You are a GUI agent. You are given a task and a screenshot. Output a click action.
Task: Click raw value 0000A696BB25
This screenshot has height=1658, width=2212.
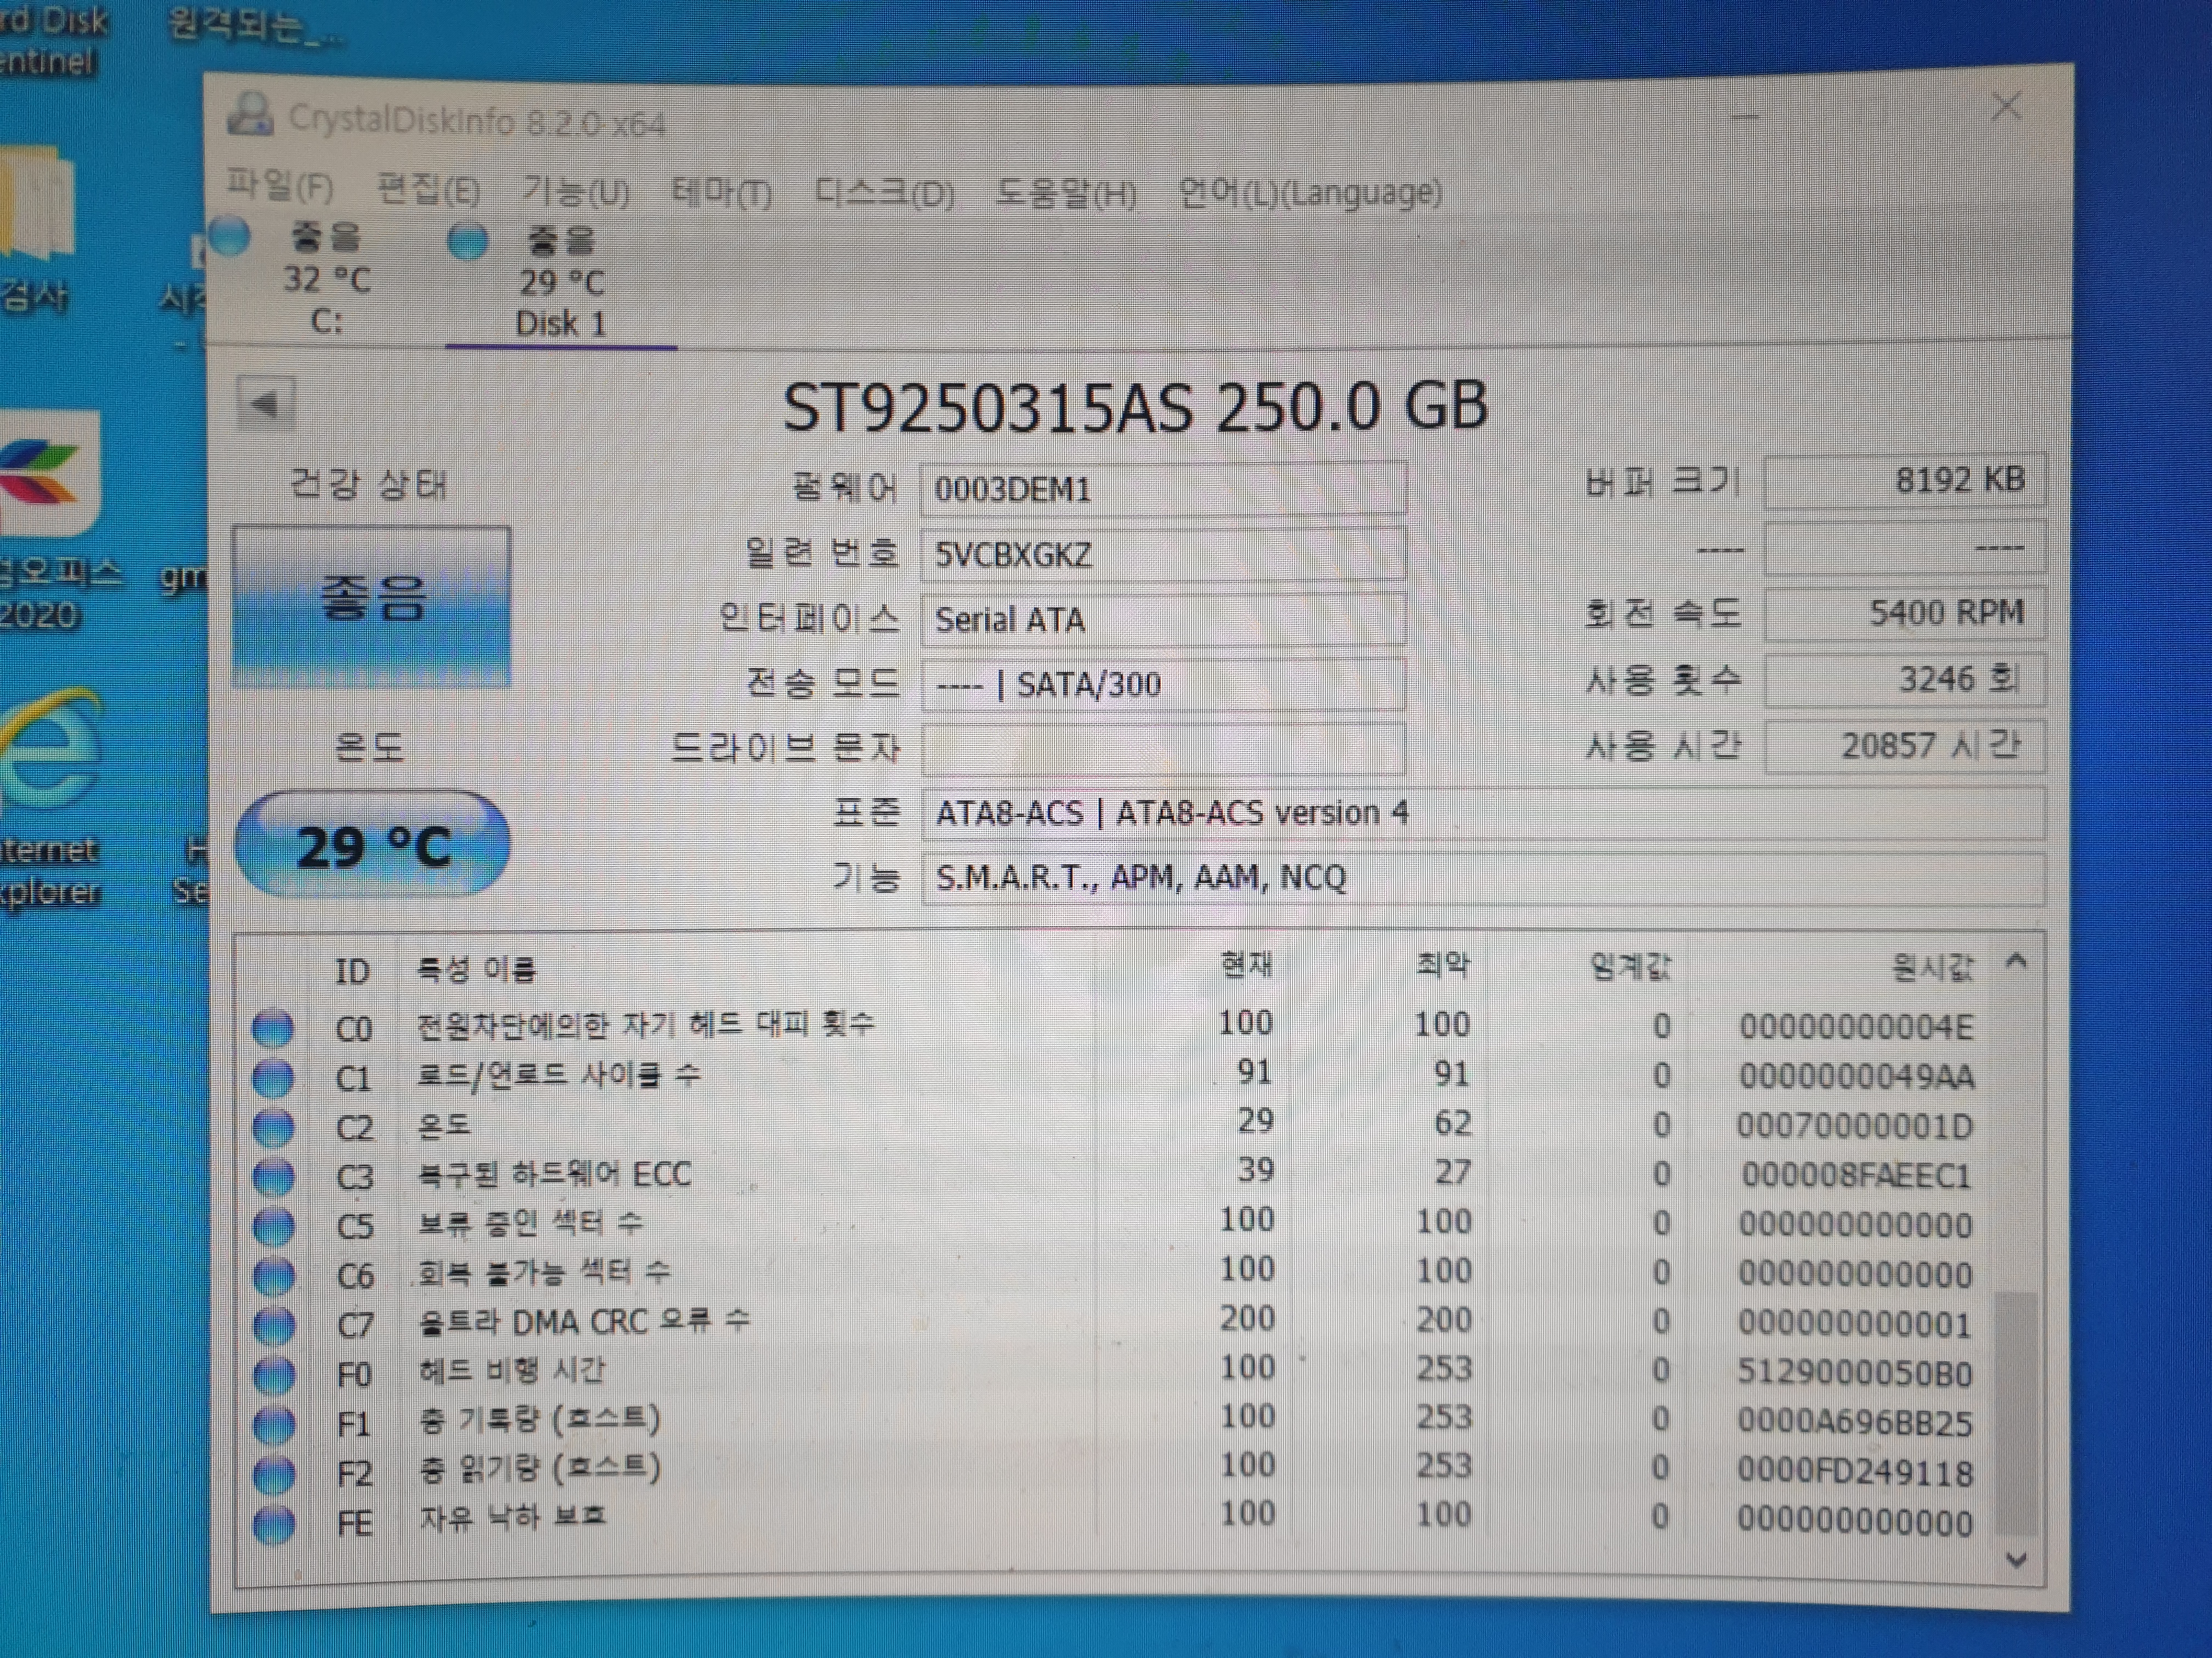tap(1855, 1422)
